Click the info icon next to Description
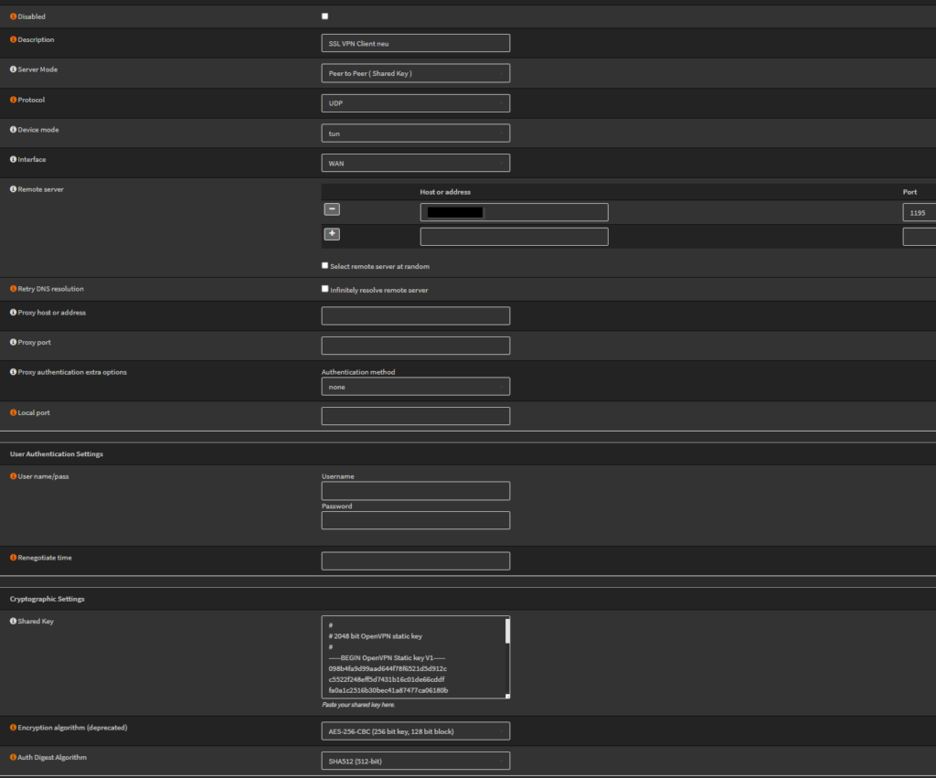936x778 pixels. [x=13, y=40]
